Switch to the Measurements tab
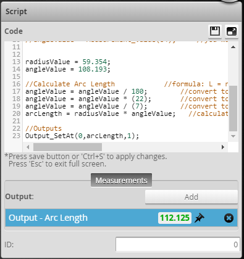The image size is (244, 259). pyautogui.click(x=121, y=181)
